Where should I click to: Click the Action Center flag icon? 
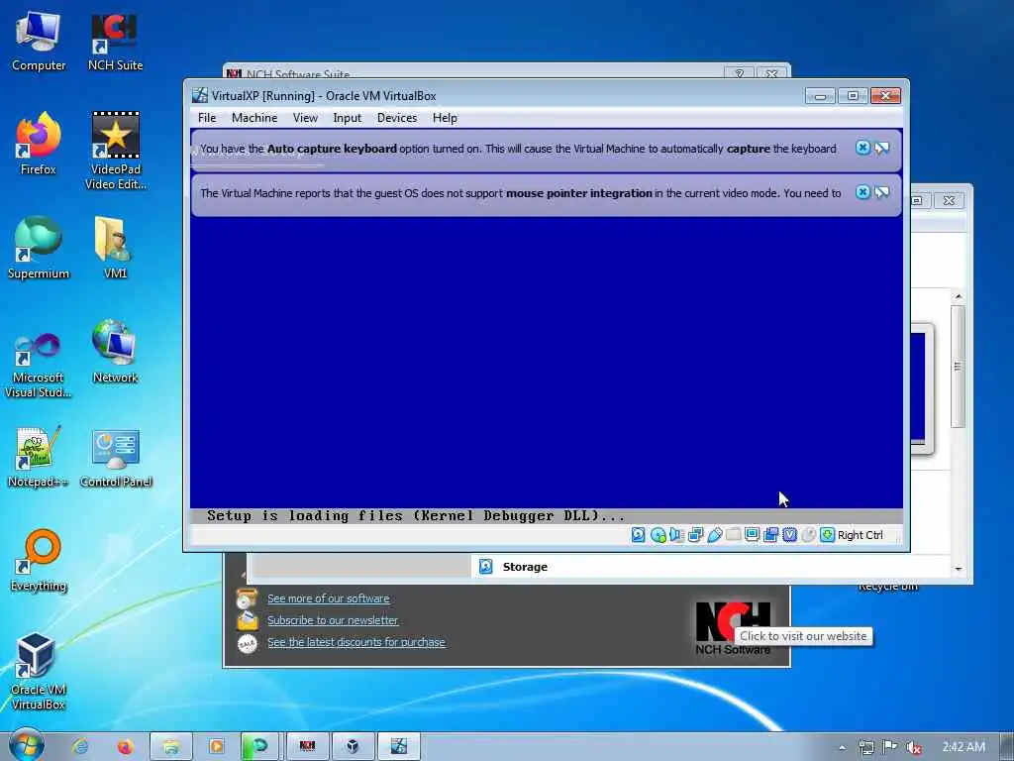click(x=890, y=747)
